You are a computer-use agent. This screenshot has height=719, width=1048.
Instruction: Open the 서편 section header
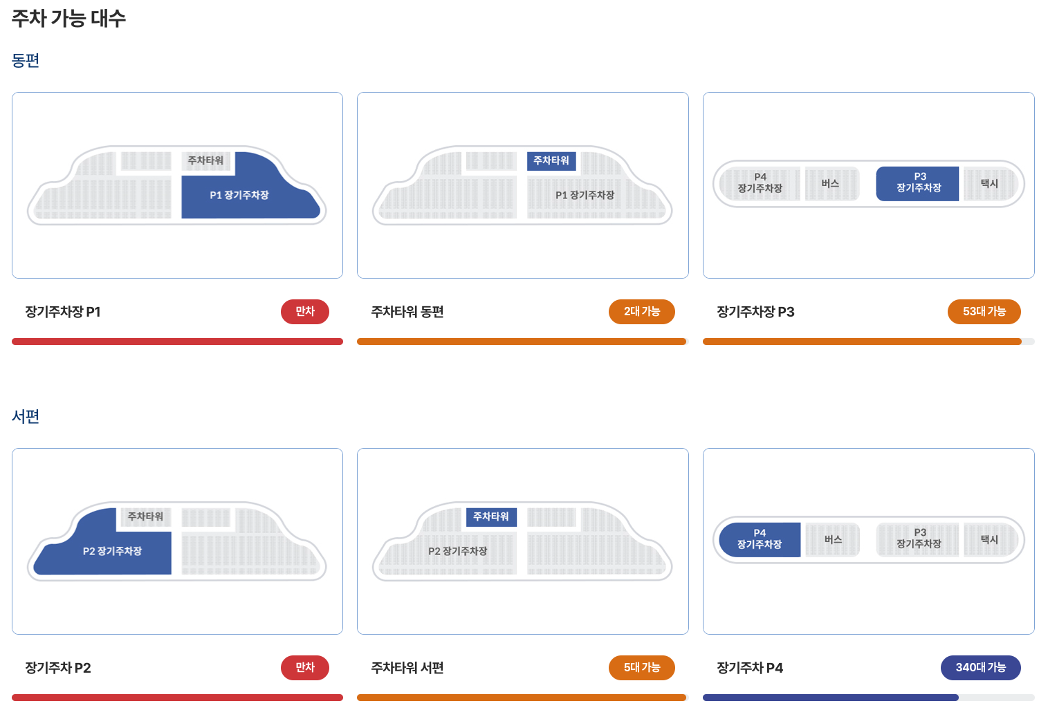click(26, 416)
